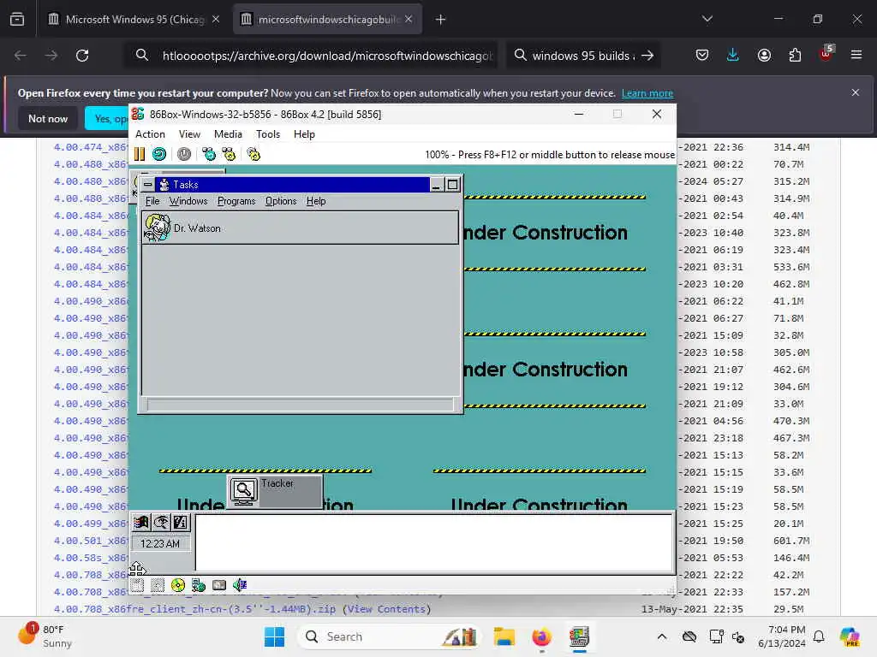Open the 4.00.474_x86 file link
This screenshot has width=877, height=657.
[x=91, y=147]
